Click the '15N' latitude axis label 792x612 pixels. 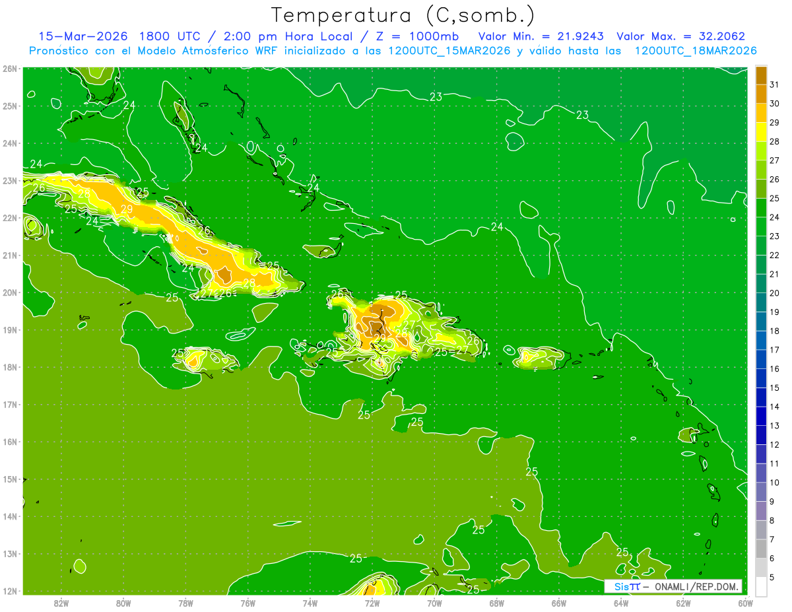click(x=10, y=479)
